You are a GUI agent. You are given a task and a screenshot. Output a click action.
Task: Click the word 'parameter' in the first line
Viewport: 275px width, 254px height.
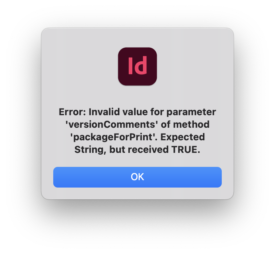coord(191,112)
